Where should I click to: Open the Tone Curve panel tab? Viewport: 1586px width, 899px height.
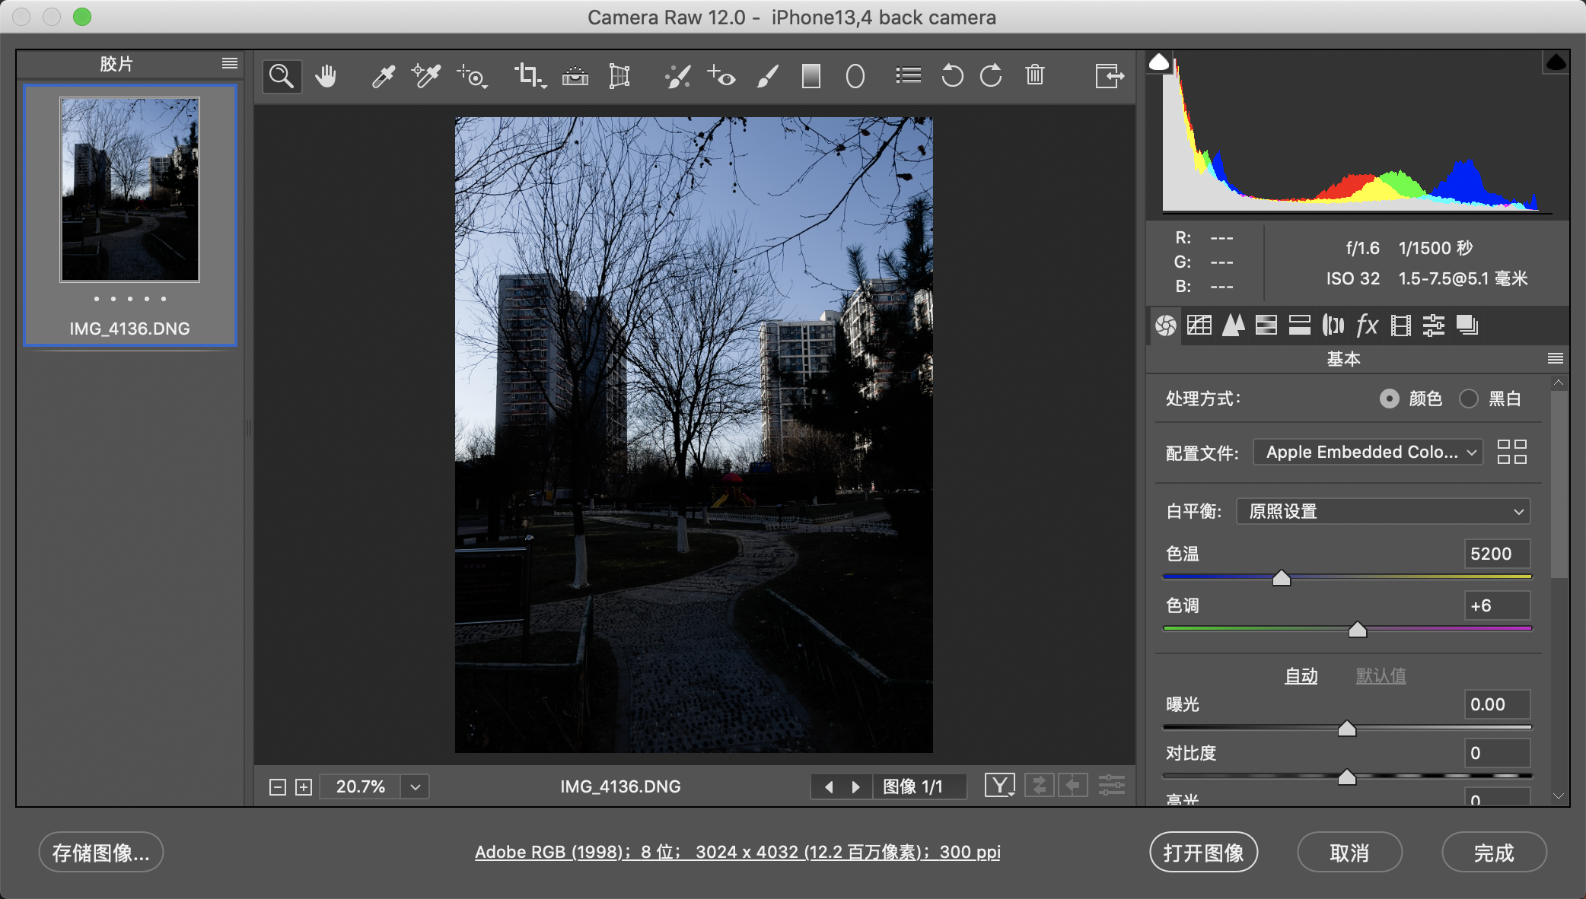[1199, 326]
